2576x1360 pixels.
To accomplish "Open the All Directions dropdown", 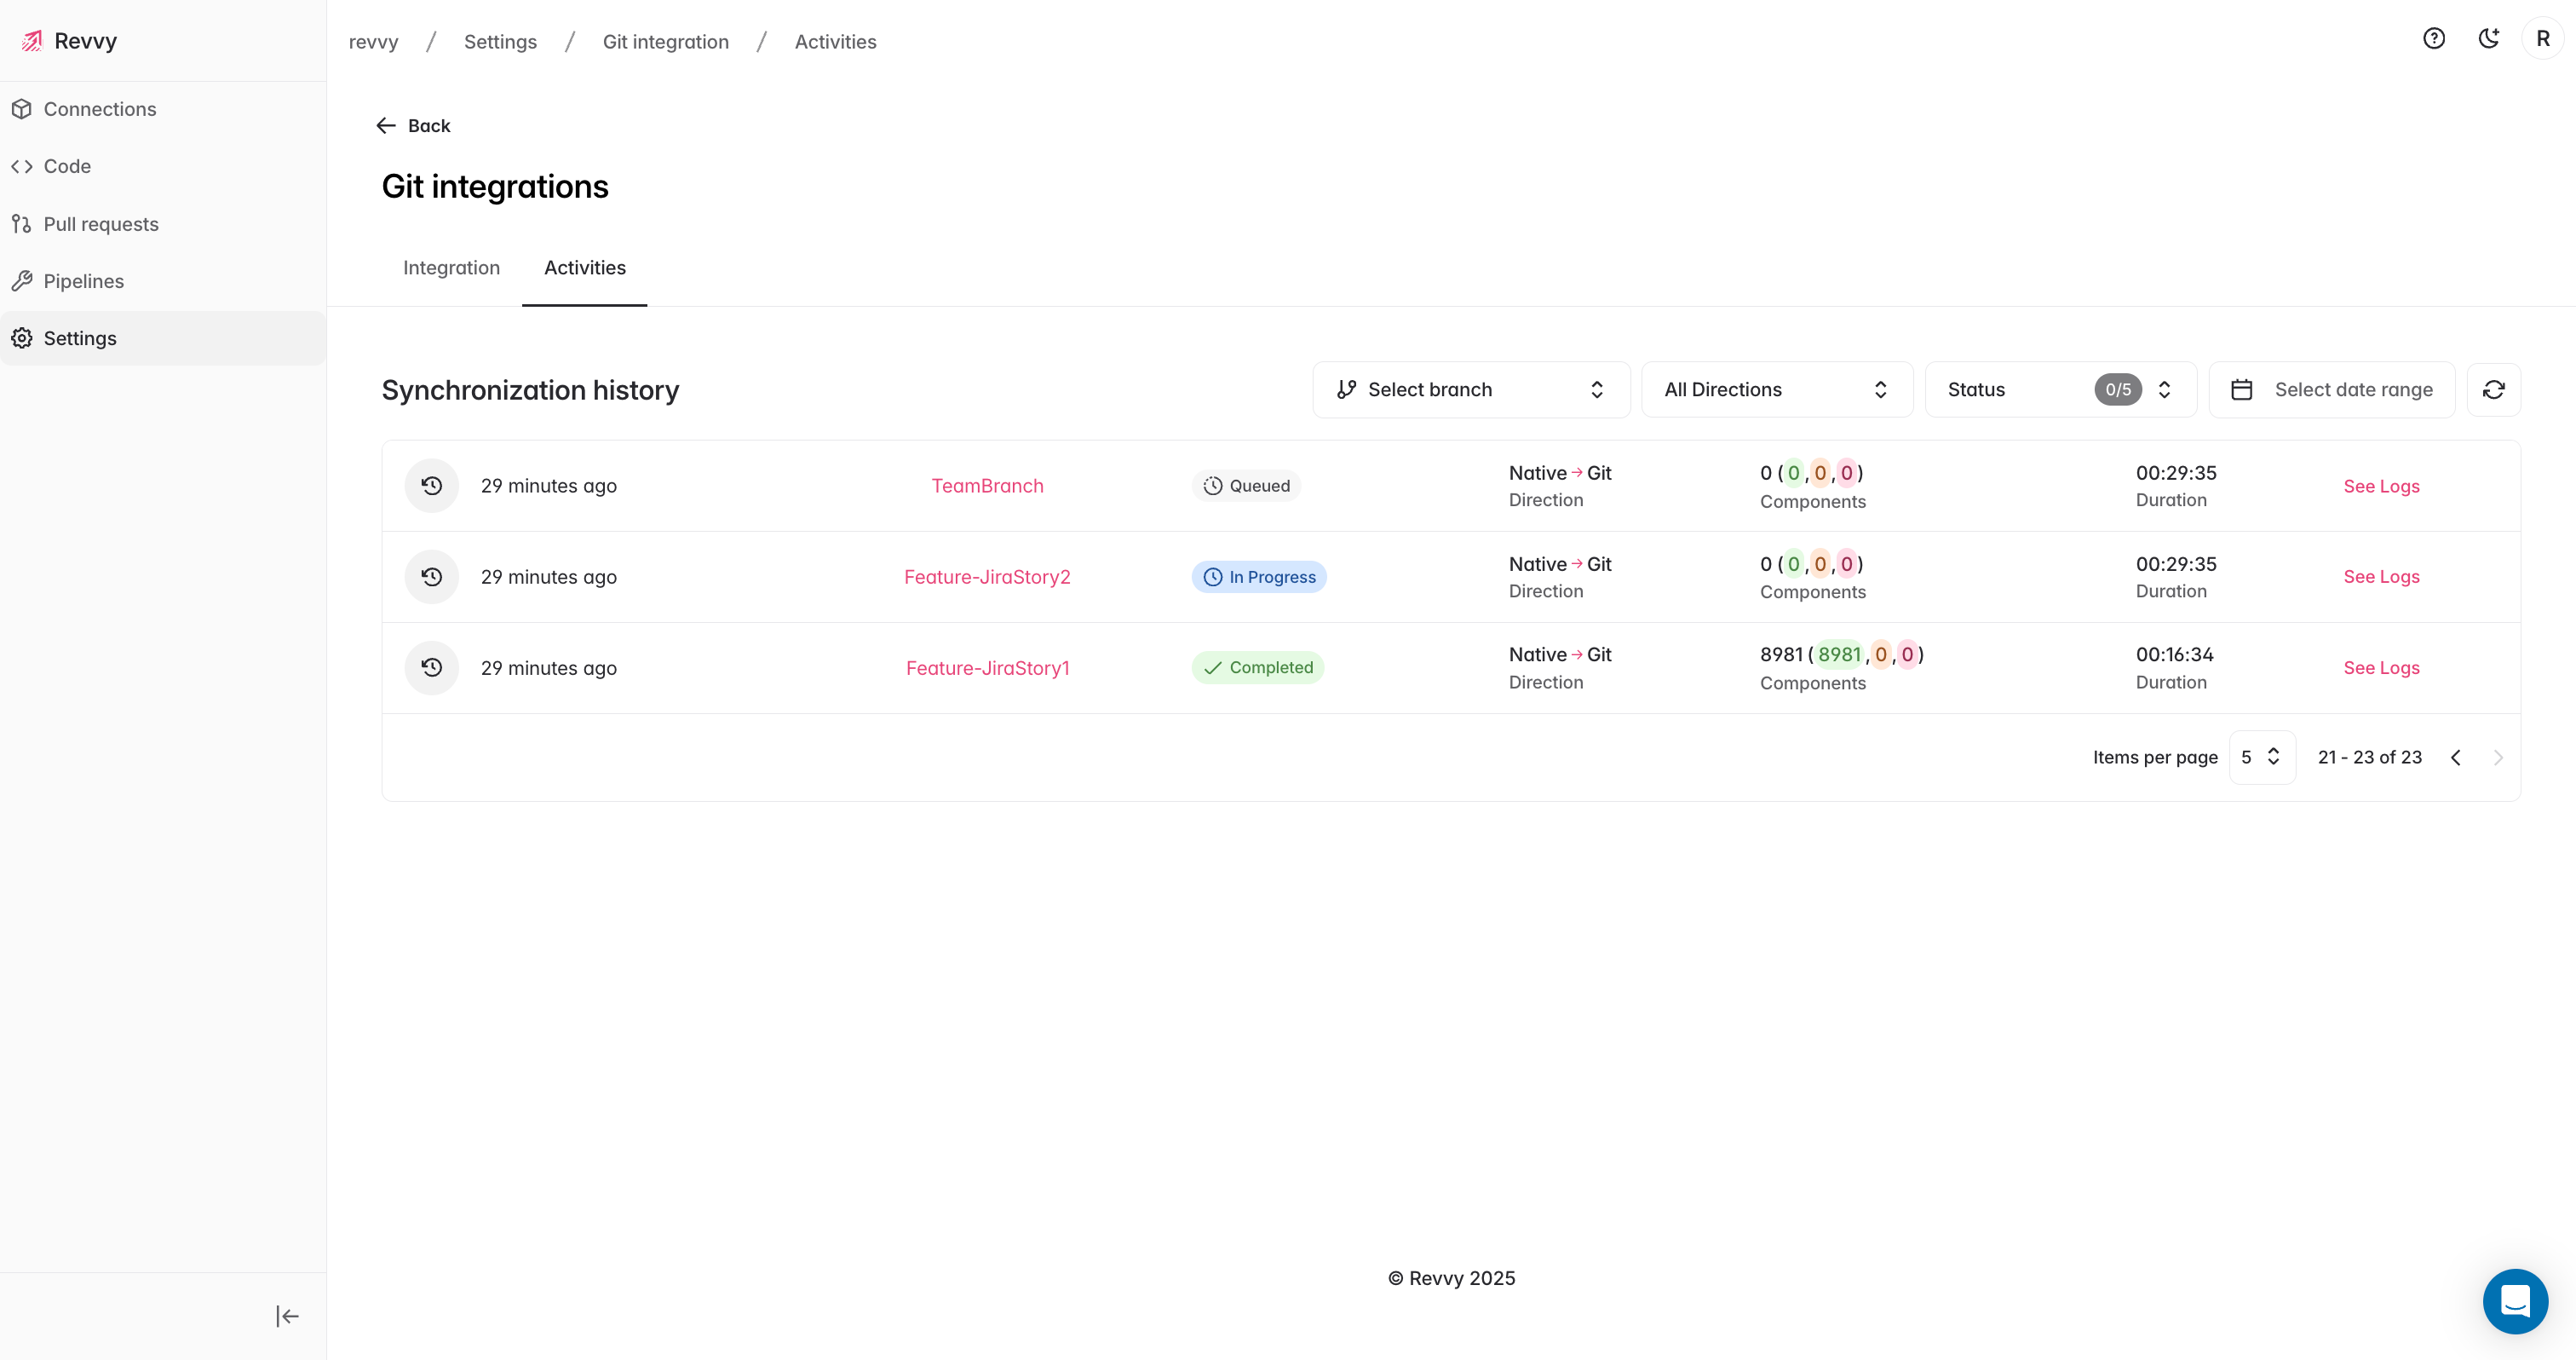I will (1776, 390).
